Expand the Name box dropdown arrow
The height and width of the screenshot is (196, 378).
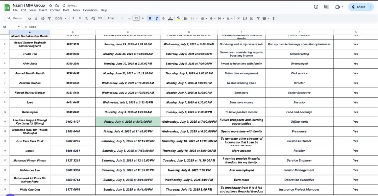(19, 27)
